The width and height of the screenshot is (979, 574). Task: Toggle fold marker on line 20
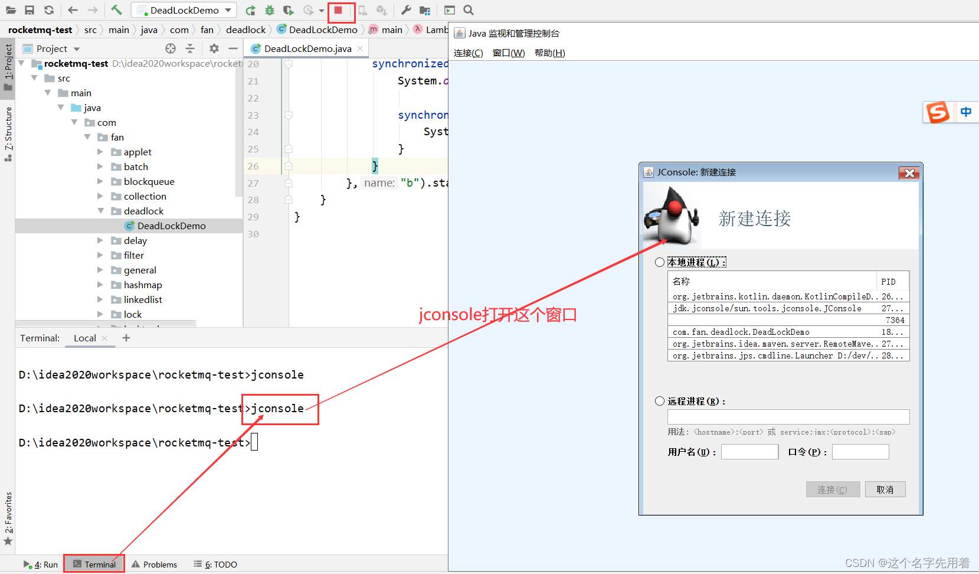pyautogui.click(x=289, y=64)
